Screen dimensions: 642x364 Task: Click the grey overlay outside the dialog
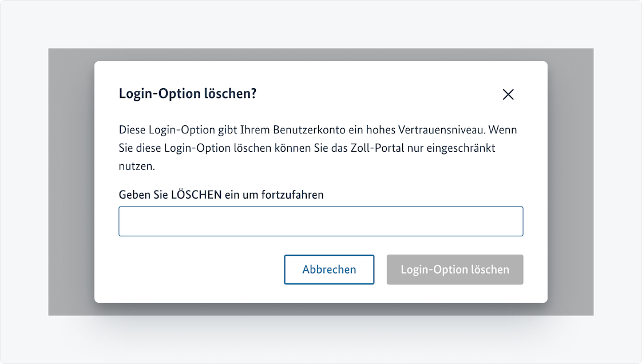click(x=69, y=183)
